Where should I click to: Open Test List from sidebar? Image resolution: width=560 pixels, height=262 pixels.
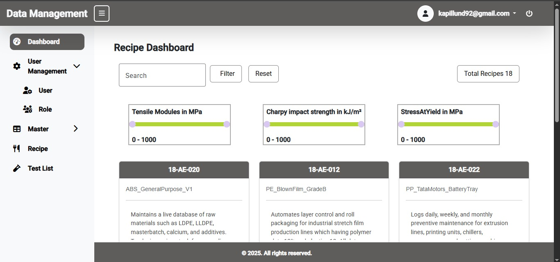tap(40, 169)
